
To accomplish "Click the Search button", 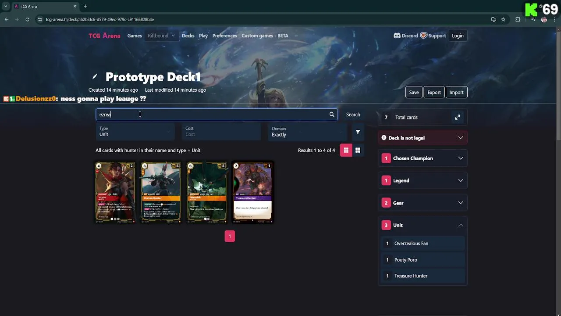I will [x=353, y=115].
